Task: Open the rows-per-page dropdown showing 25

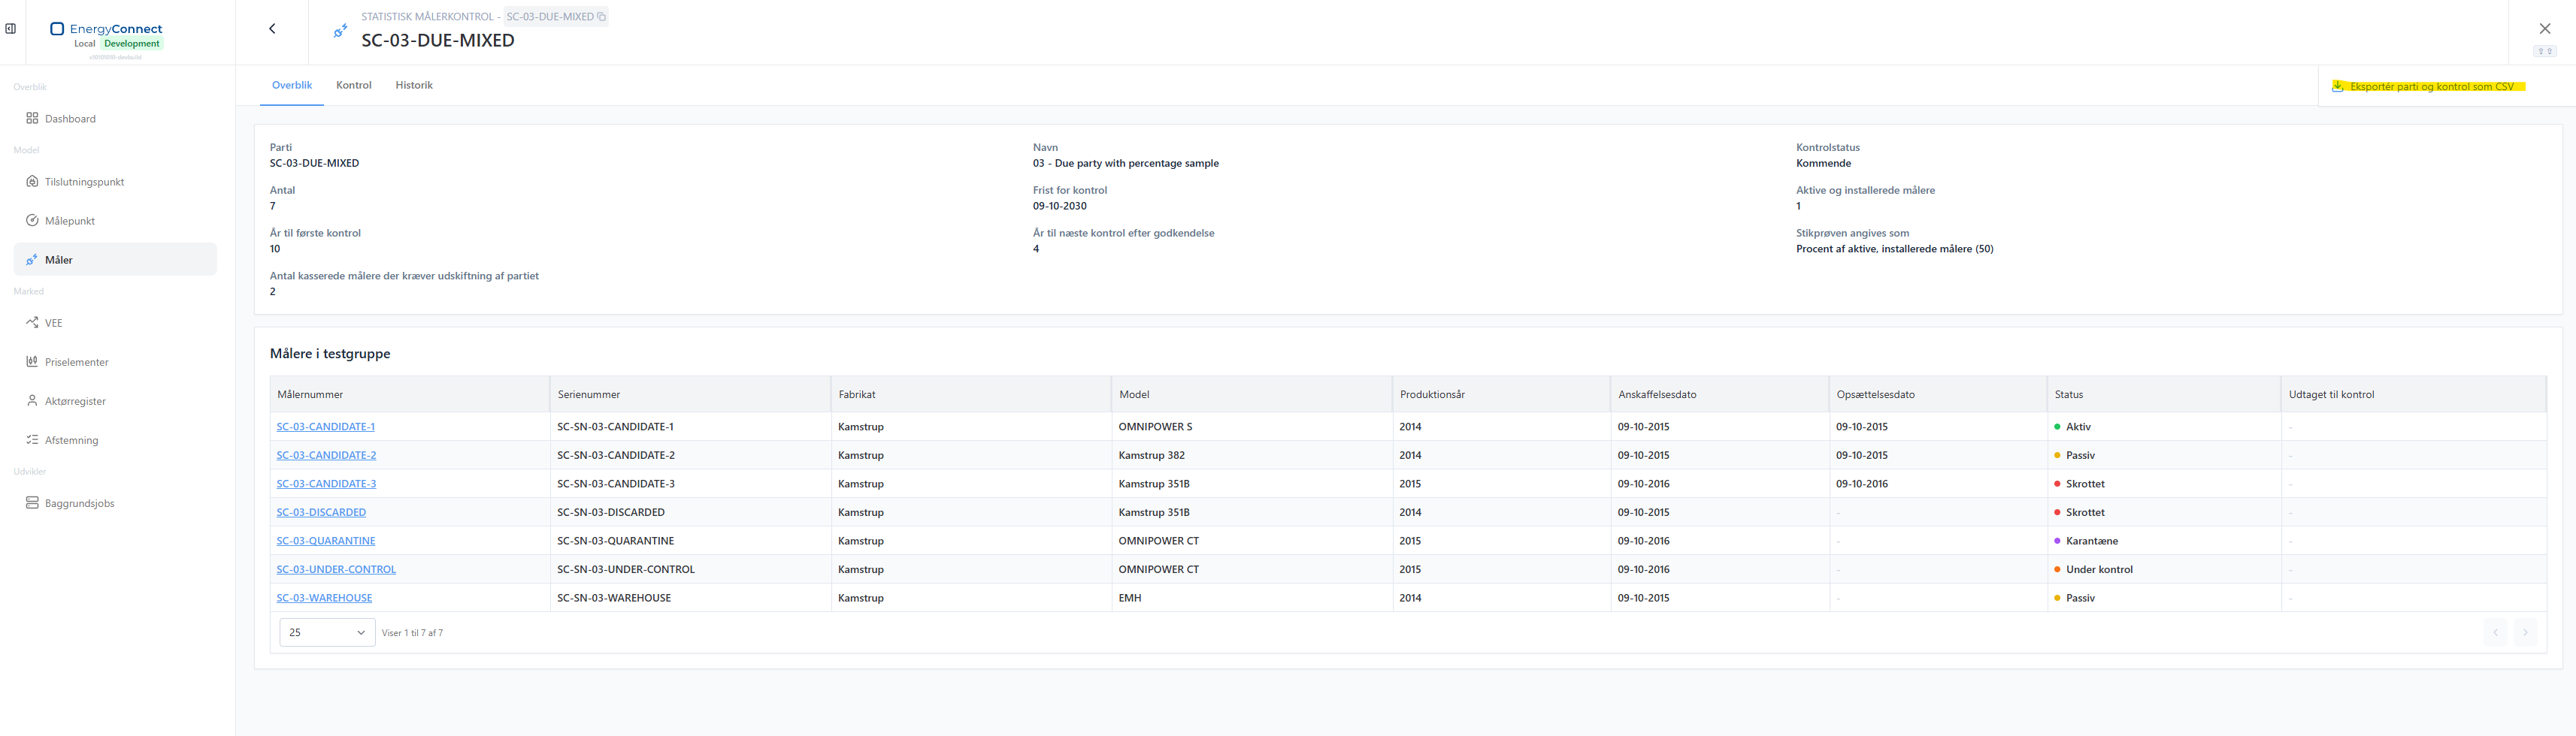Action: [x=327, y=632]
